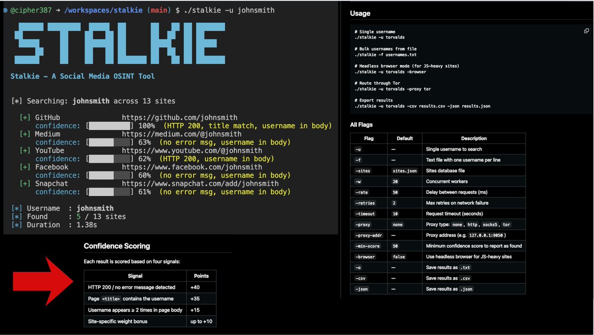The height and width of the screenshot is (335, 594).
Task: Click the "Confidence Scoring" heading
Action: [117, 246]
